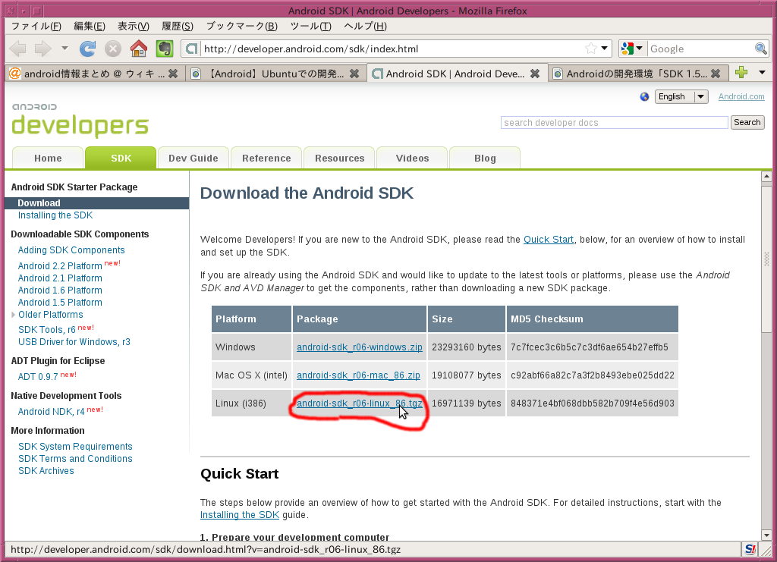Open SDK System Requirements link
This screenshot has height=562, width=777.
[75, 447]
